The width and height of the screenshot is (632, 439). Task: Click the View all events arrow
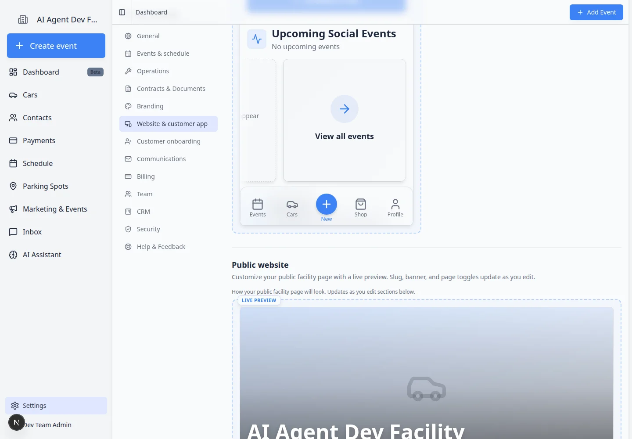(x=345, y=109)
